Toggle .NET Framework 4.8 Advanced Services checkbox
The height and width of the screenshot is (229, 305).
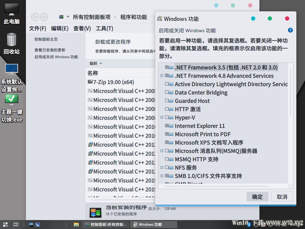pyautogui.click(x=167, y=75)
